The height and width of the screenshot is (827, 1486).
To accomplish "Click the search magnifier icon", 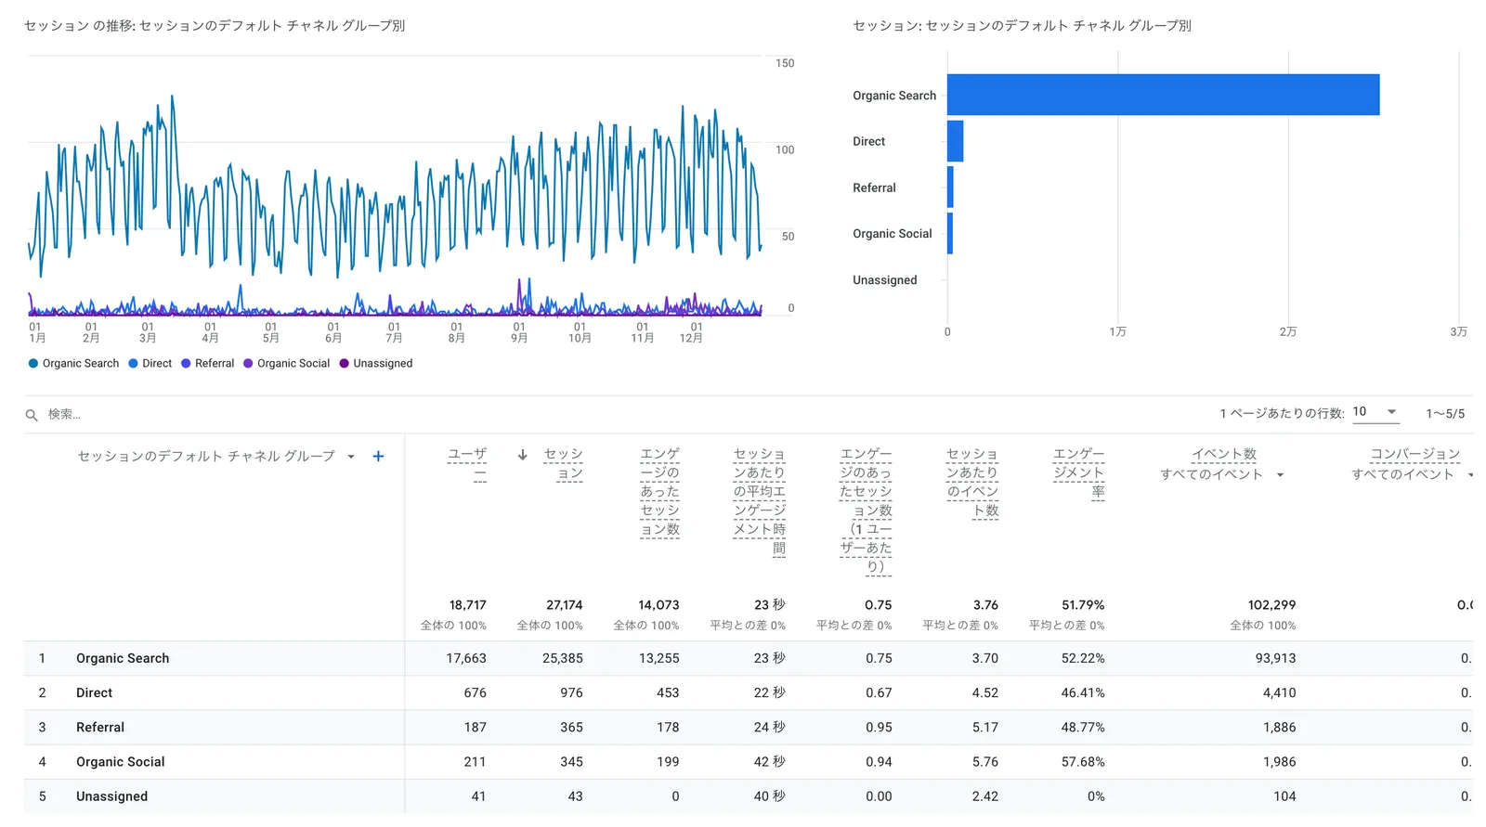I will tap(32, 415).
